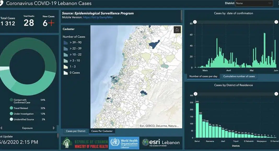Toggle 'Contact with Confirmed Case' legend dot
This screenshot has height=151, width=279.
click(11, 100)
